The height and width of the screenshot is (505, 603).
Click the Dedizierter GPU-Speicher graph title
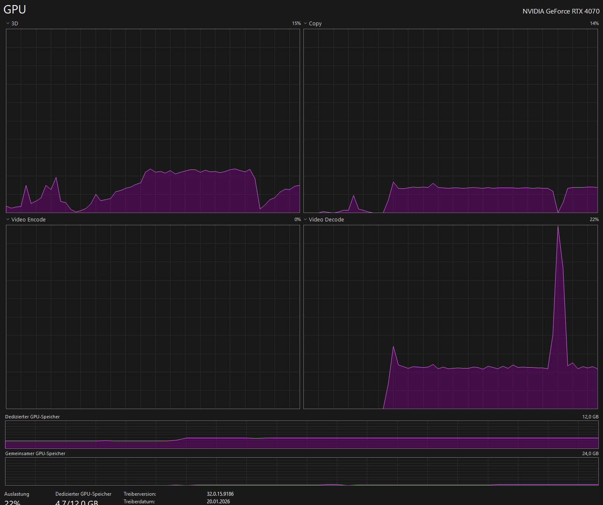(x=33, y=417)
